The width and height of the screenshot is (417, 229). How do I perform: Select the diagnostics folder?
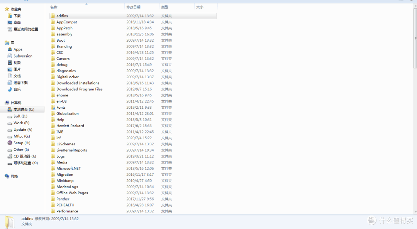tap(66, 71)
